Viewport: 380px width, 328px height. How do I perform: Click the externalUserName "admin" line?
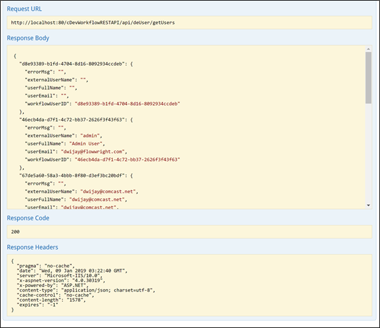tap(64, 136)
